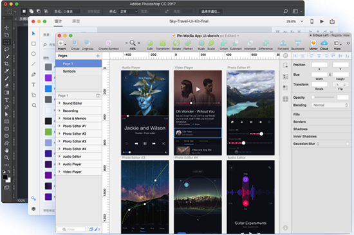This screenshot has height=235, width=354.
Task: Open the Adobe XD zoom percentage dropdown
Action: tap(302, 21)
